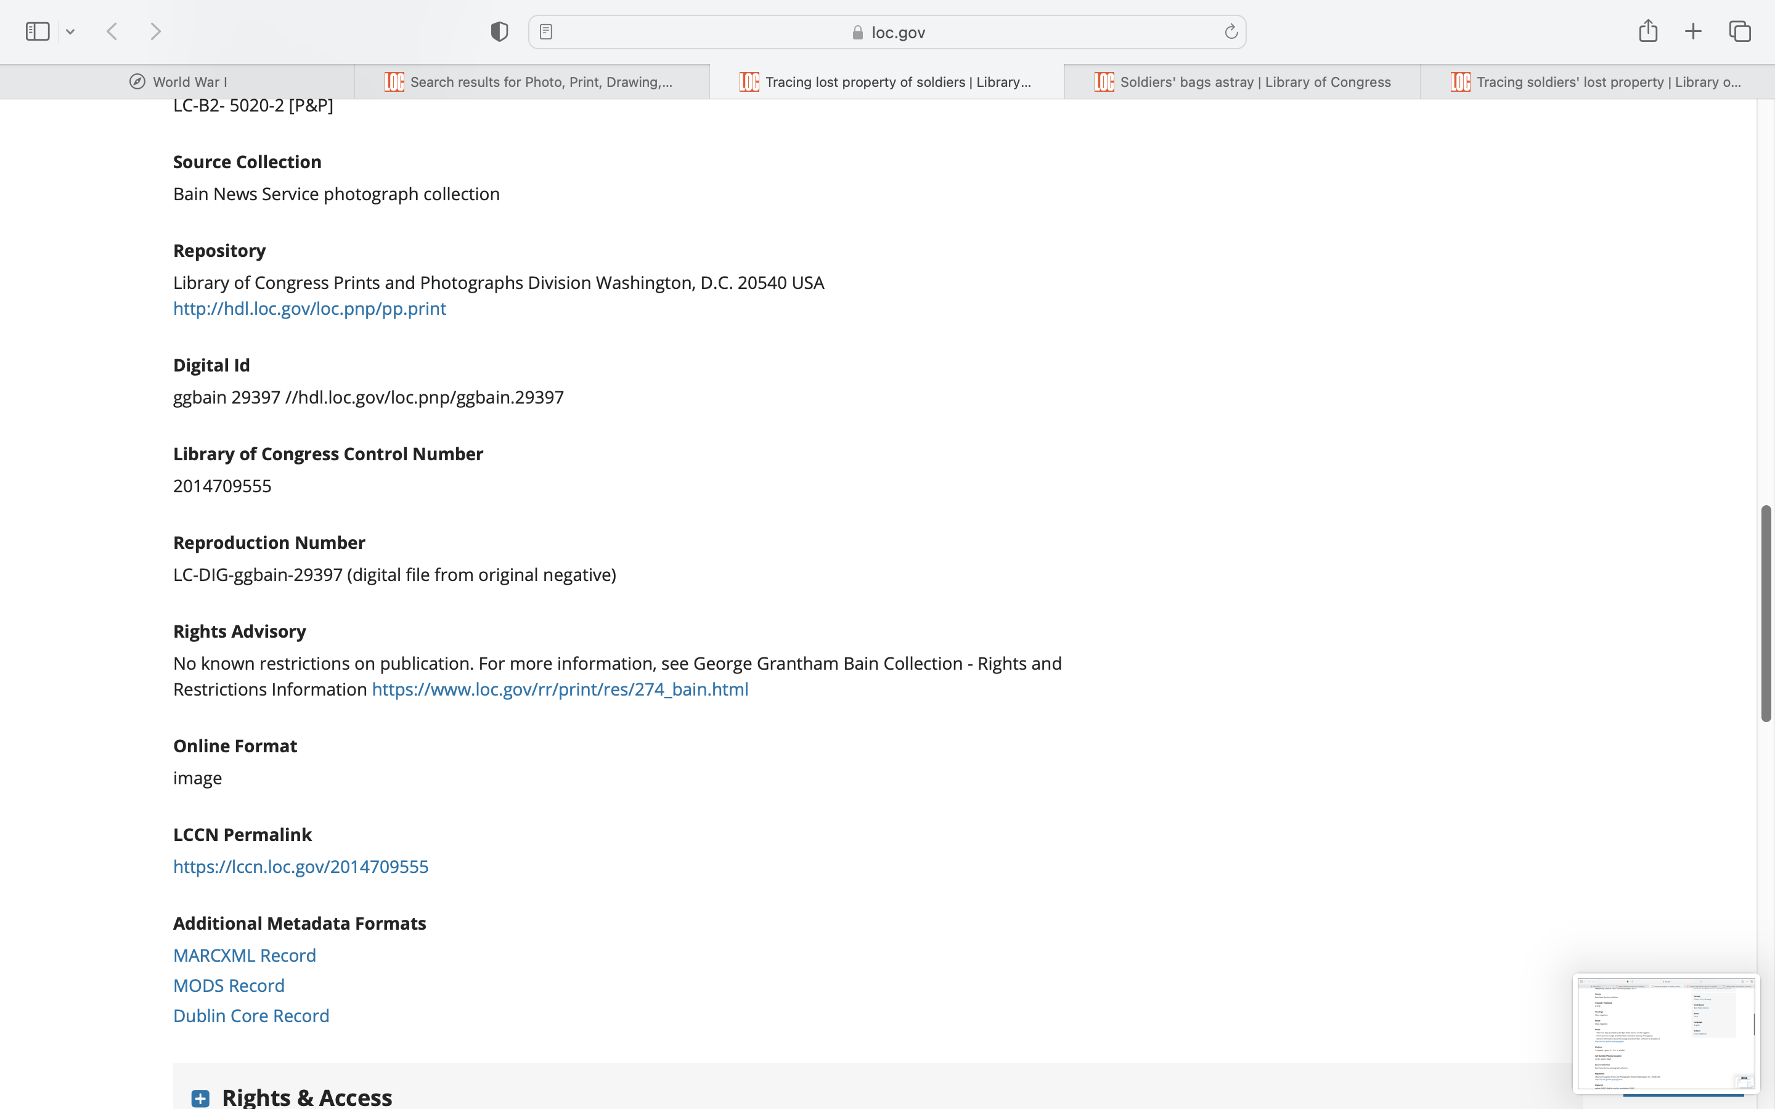Click the vertical page scrollbar thumb
This screenshot has width=1775, height=1109.
(1766, 613)
